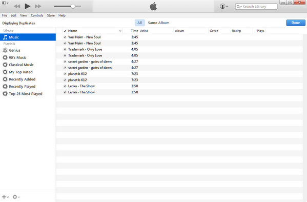Image resolution: width=307 pixels, height=202 pixels.
Task: Skip back with the Previous track button
Action: [x=17, y=6]
